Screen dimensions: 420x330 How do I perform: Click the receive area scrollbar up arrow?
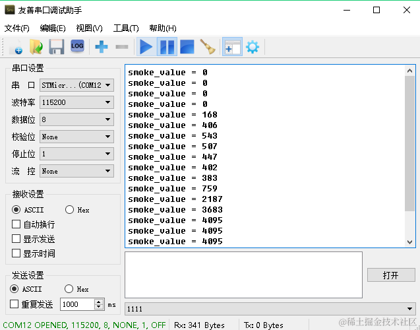(409, 71)
